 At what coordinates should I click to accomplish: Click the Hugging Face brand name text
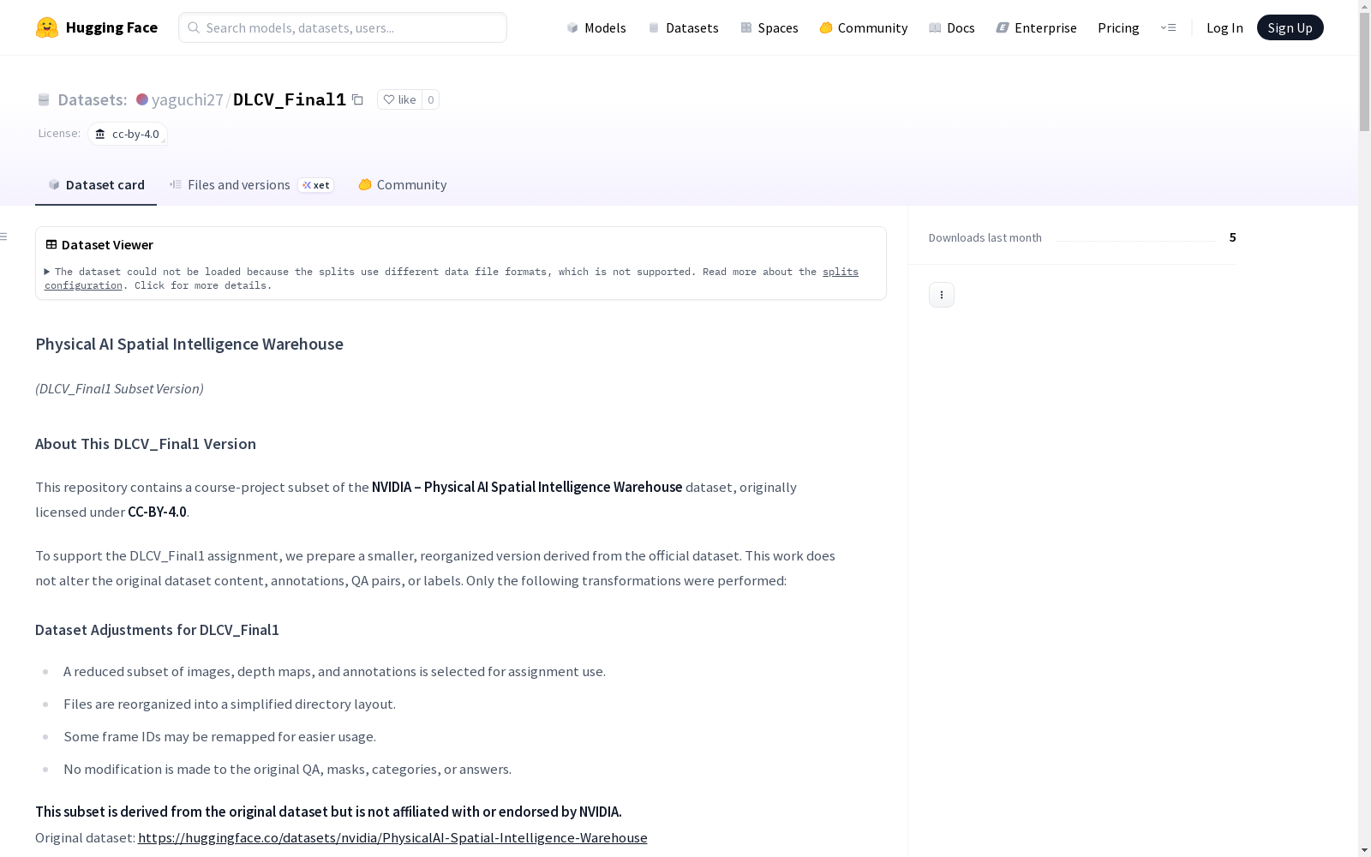click(x=111, y=27)
